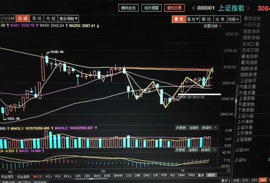Open the 叠加 overlay dropdown
The width and height of the screenshot is (270, 183).
(x=193, y=19)
